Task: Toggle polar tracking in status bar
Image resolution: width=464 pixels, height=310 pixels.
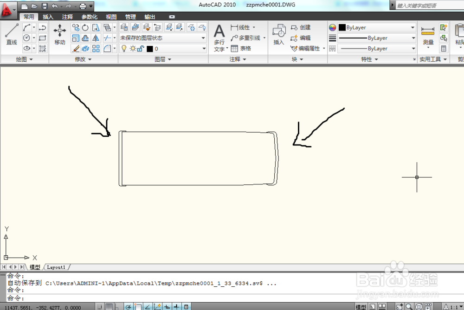Action: click(128, 307)
